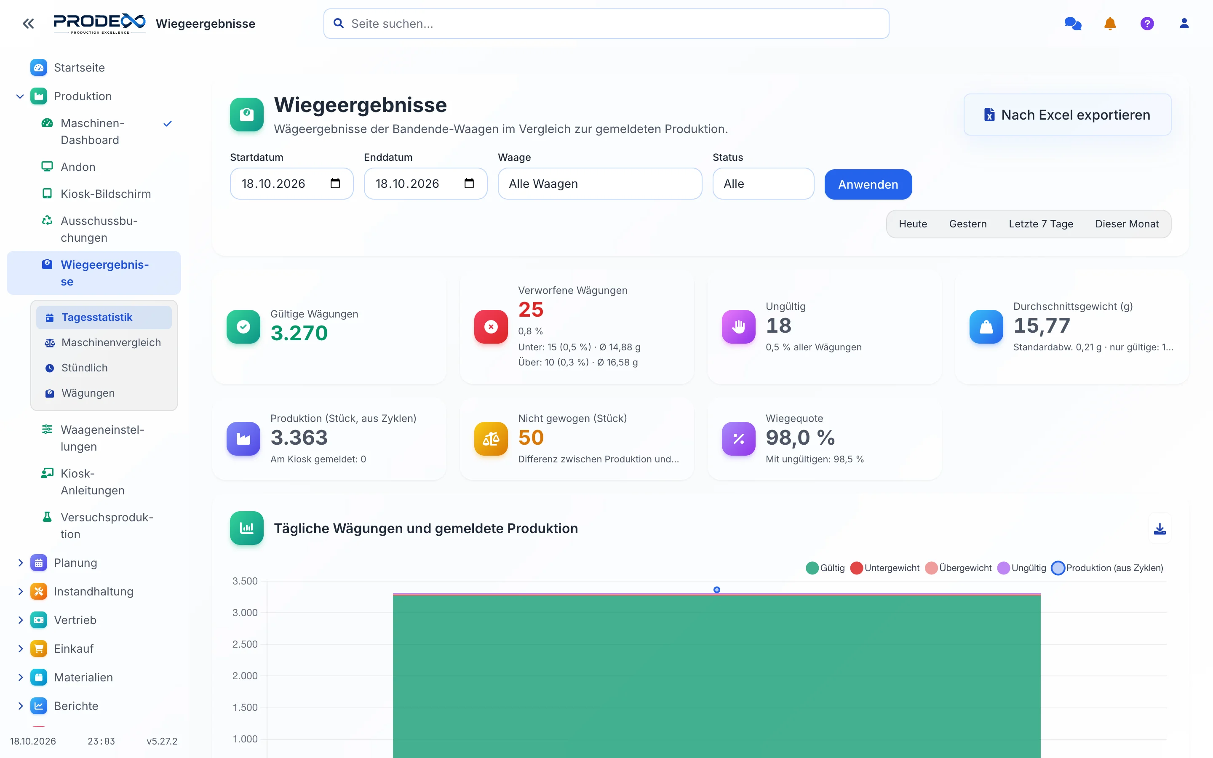Toggle Produktion (aus Zyklen) legend series
This screenshot has height=758, width=1213.
[1107, 568]
